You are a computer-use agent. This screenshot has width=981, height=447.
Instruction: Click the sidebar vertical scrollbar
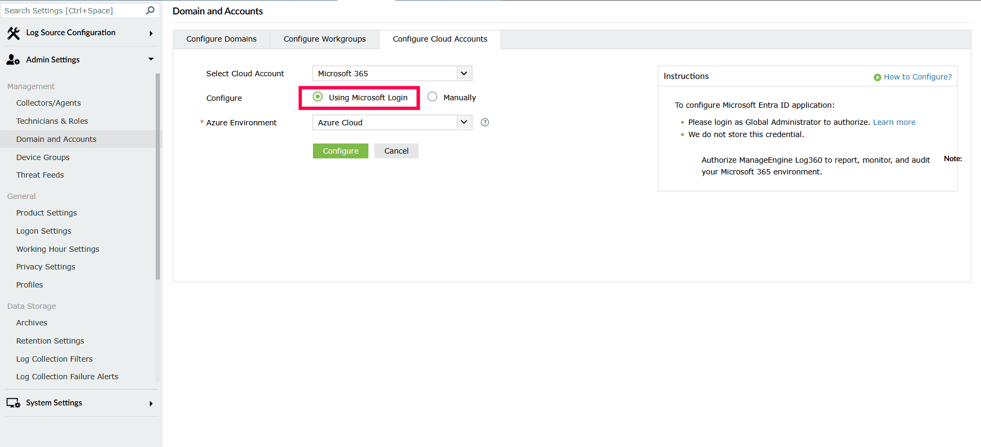[158, 176]
